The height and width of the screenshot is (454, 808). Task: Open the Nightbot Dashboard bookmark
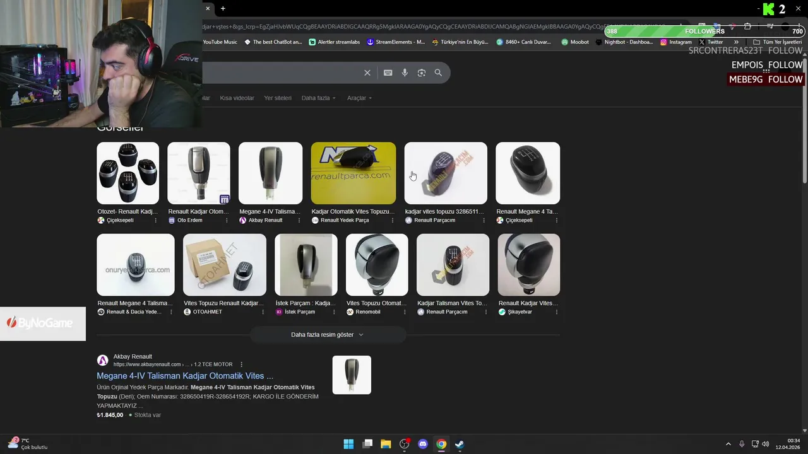pyautogui.click(x=624, y=42)
